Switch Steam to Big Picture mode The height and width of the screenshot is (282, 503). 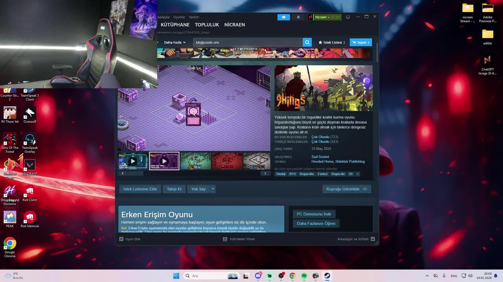[x=348, y=17]
